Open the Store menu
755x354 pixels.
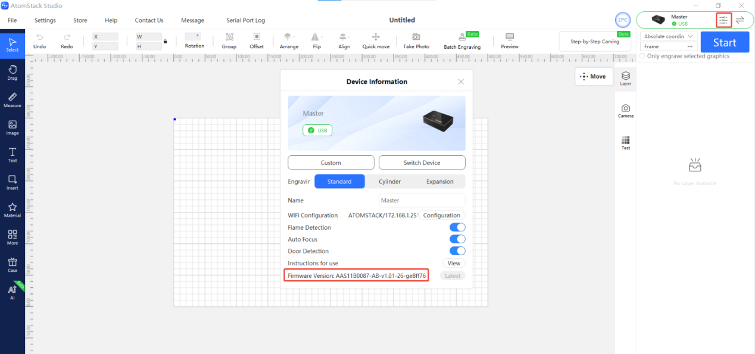point(80,20)
